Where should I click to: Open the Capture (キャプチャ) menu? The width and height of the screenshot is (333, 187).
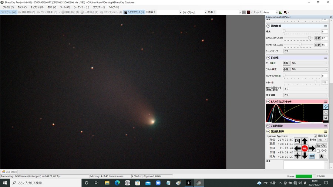point(37,7)
